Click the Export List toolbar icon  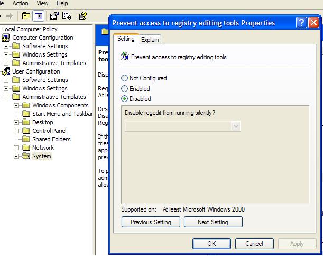[x=67, y=16]
